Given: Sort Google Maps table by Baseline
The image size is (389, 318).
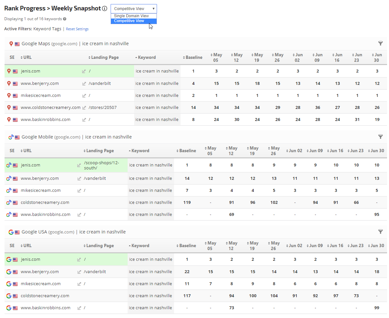Looking at the screenshot, I should coord(194,58).
